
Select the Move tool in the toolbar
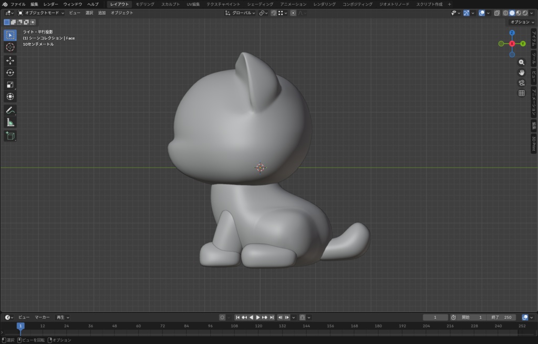pos(9,60)
